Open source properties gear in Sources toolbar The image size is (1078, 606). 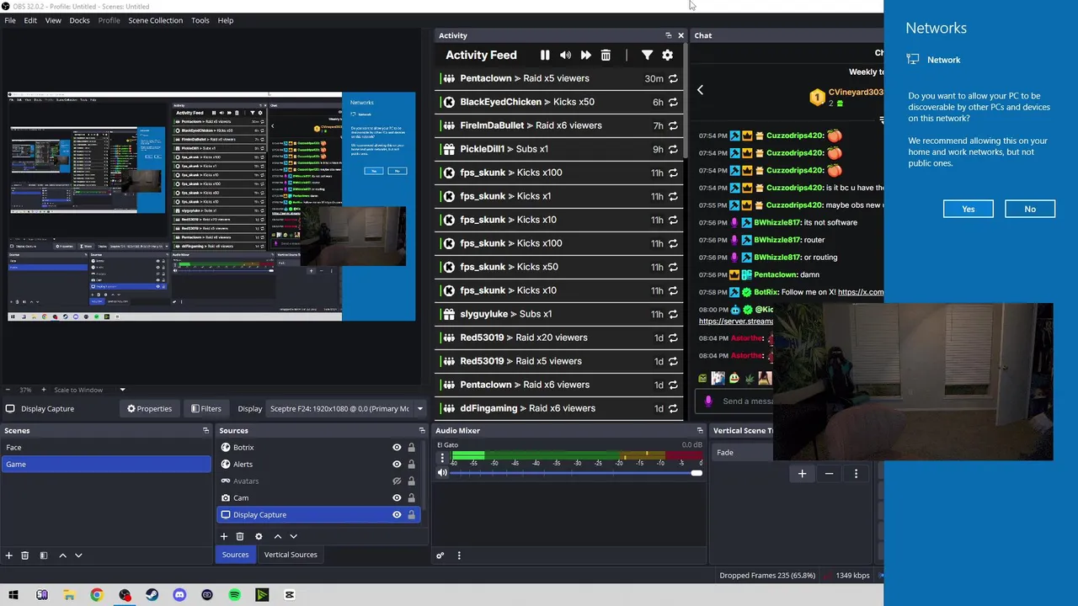[259, 536]
